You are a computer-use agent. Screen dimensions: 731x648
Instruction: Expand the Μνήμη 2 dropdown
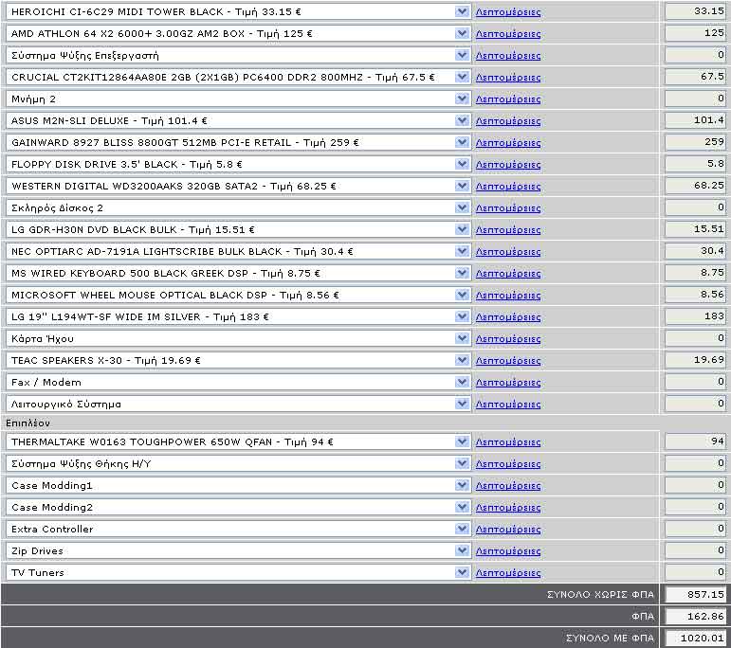[x=238, y=99]
